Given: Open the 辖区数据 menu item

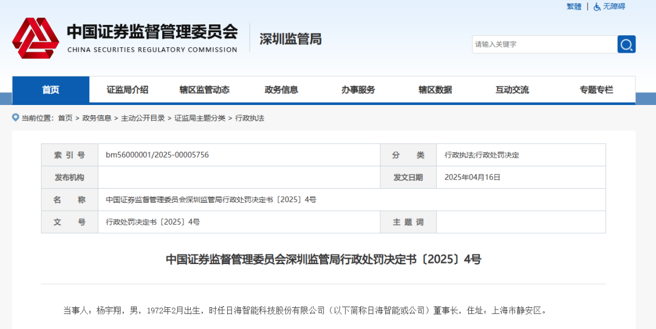Looking at the screenshot, I should [x=435, y=89].
